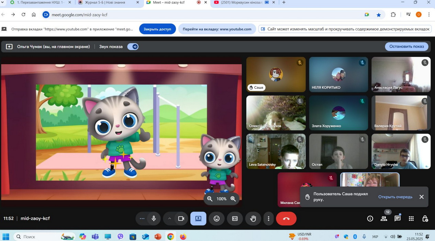
Task: Click Закрыть доступ button
Action: pyautogui.click(x=157, y=29)
